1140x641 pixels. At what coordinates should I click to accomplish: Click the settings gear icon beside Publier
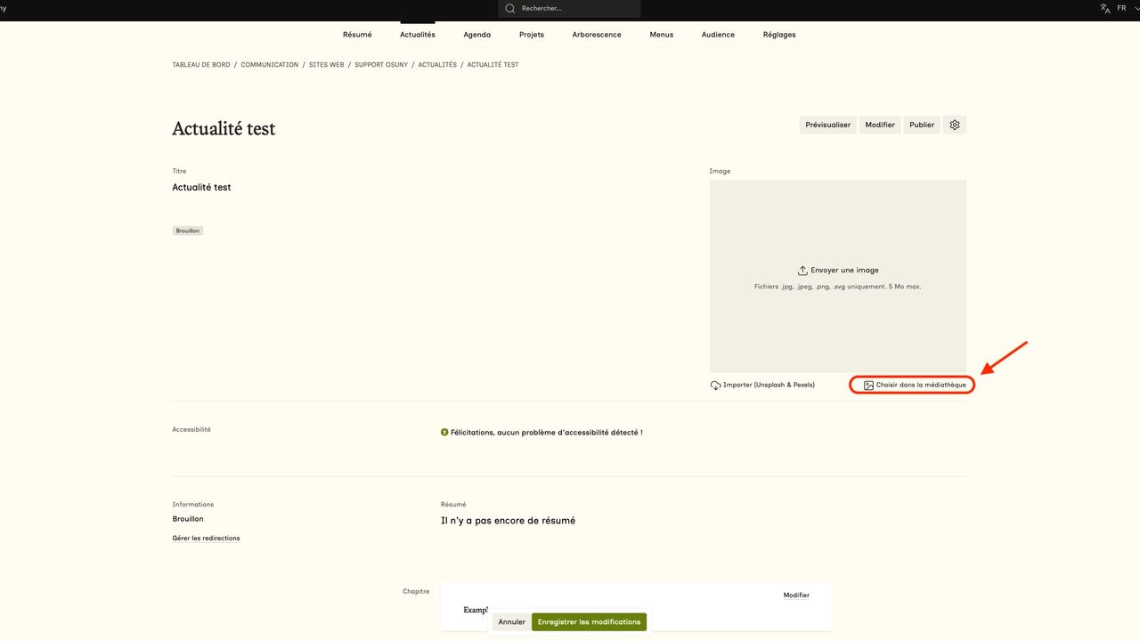coord(955,125)
